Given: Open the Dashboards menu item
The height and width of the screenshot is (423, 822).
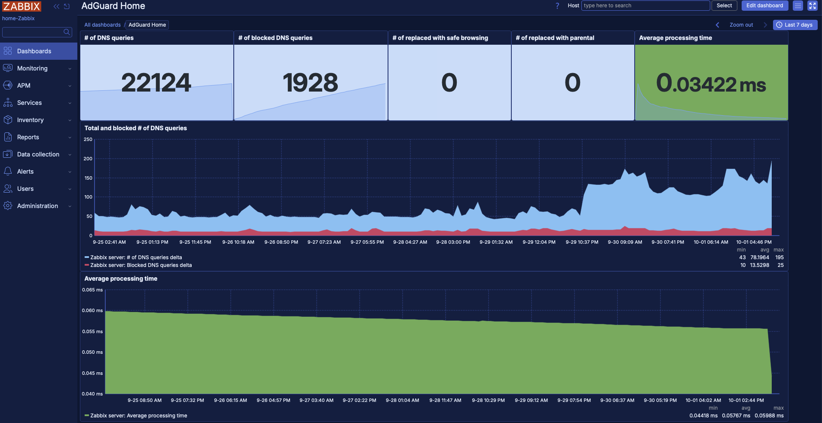Looking at the screenshot, I should coord(39,51).
